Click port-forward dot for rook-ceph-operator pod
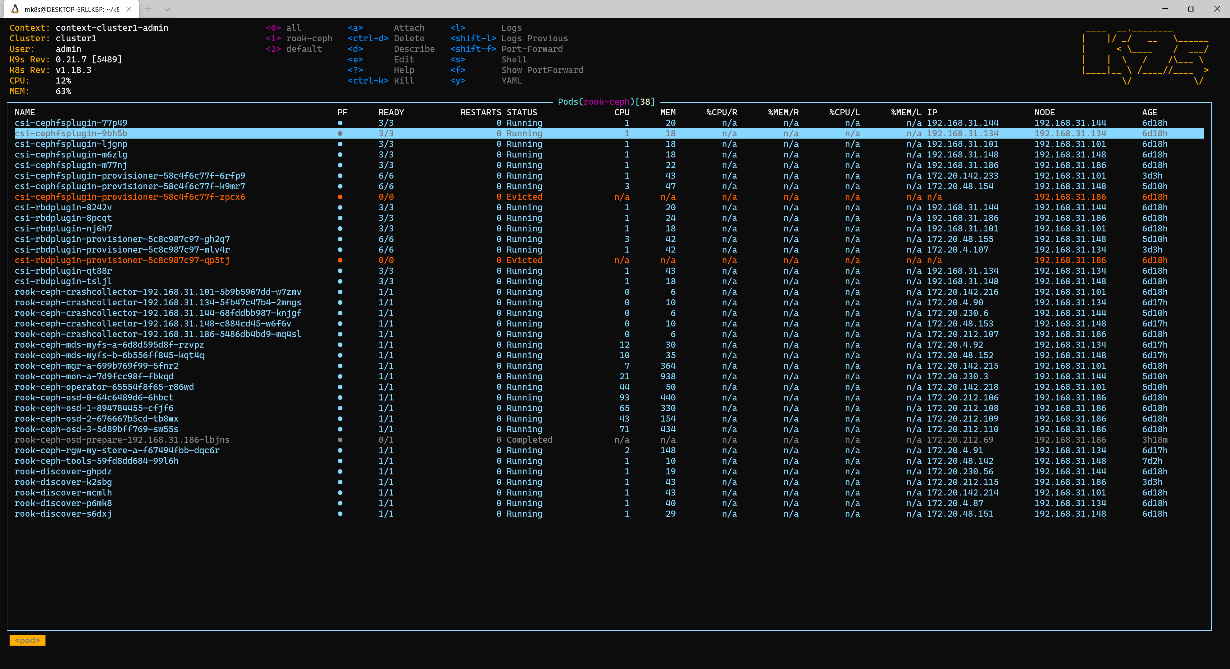This screenshot has width=1230, height=669. pos(340,387)
